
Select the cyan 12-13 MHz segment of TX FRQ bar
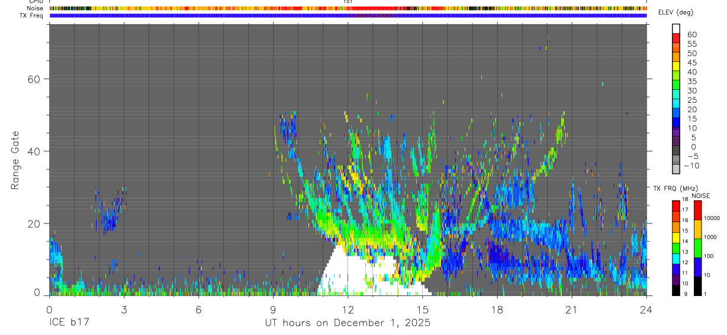(676, 259)
